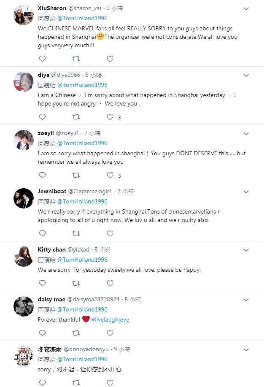This screenshot has width=264, height=387.
Task: Retweet Kitty chan's reply
Action: coord(76,283)
